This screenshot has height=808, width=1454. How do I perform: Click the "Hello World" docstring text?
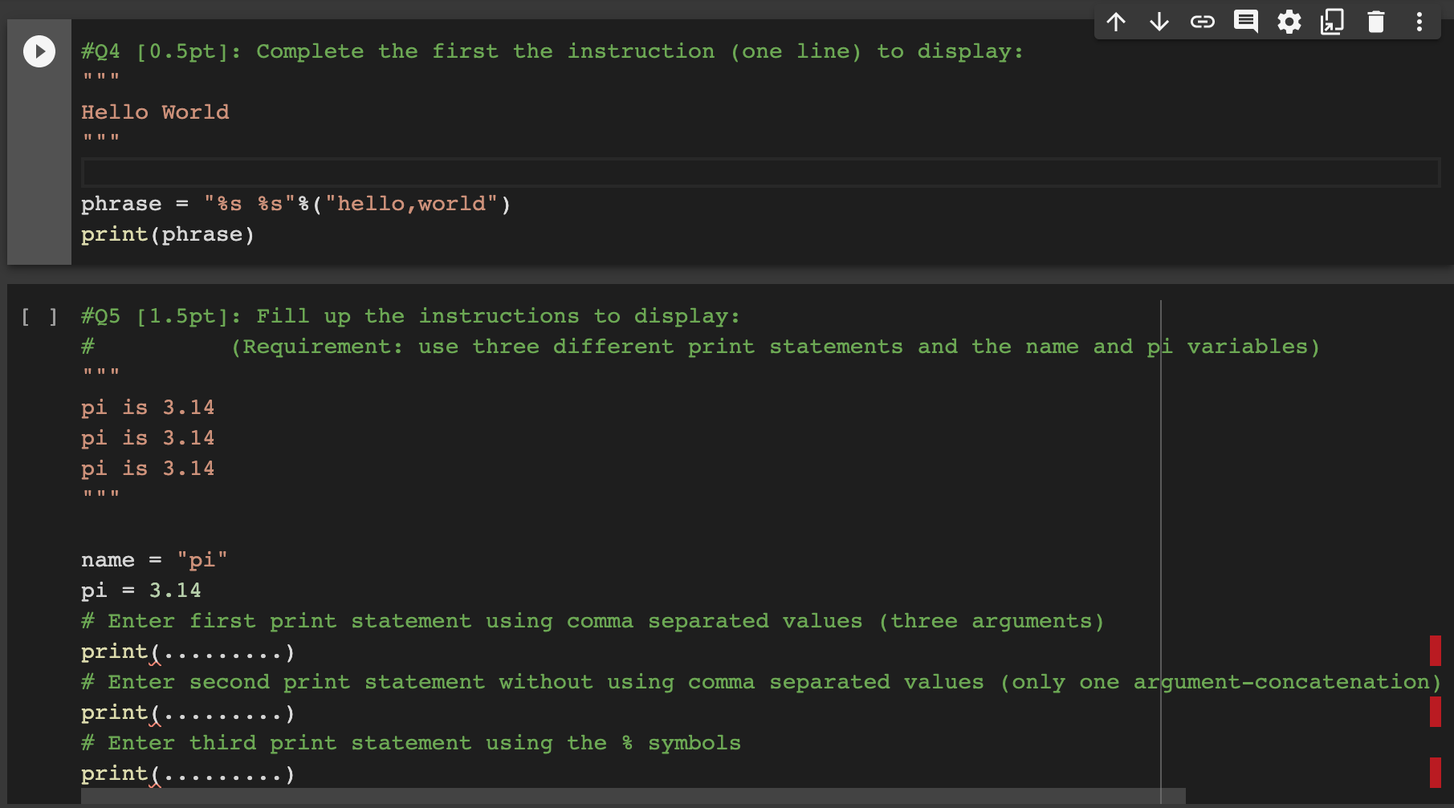(155, 112)
